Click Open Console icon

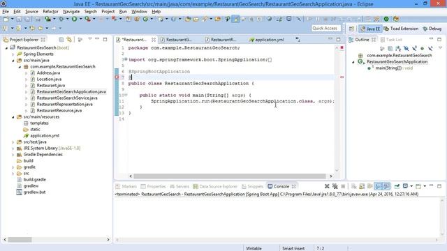click(418, 186)
